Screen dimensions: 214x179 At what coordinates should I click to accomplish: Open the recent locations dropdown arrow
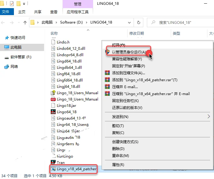[19, 23]
